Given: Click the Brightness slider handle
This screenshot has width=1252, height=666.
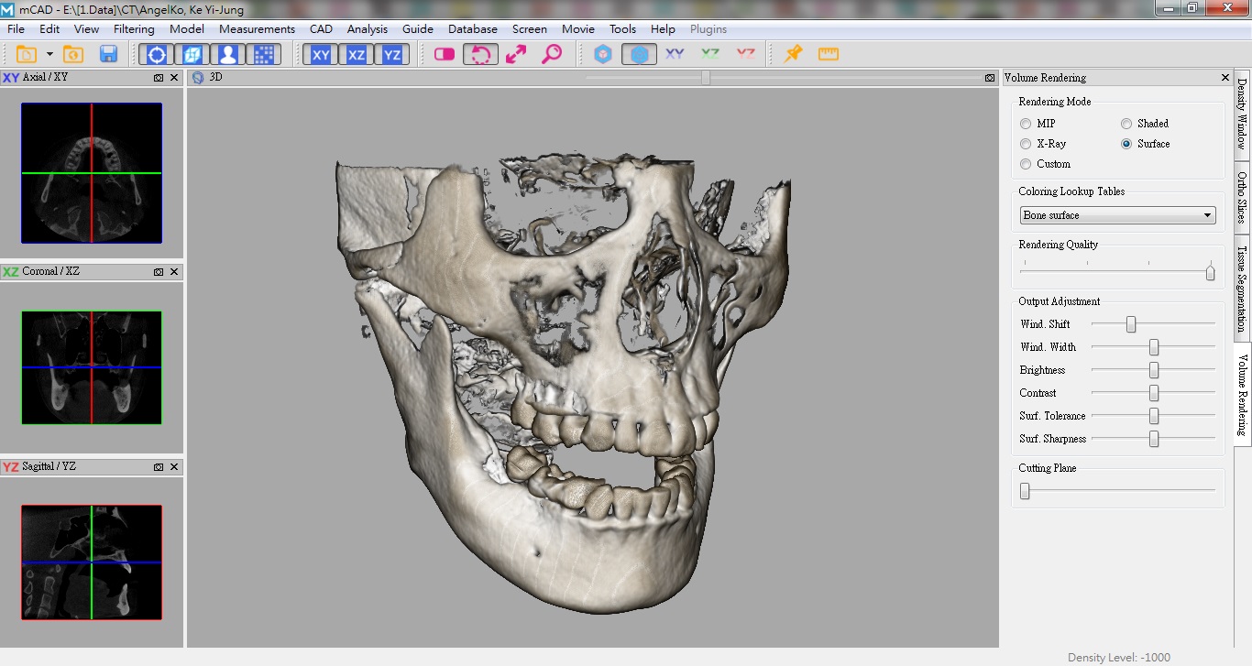Looking at the screenshot, I should point(1154,370).
